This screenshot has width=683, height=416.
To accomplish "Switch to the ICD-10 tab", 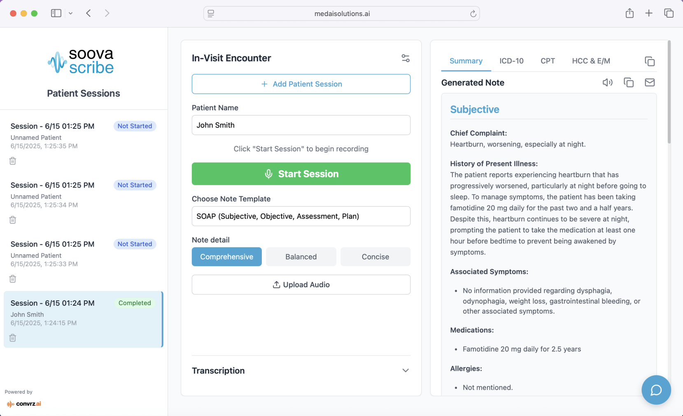I will 511,61.
